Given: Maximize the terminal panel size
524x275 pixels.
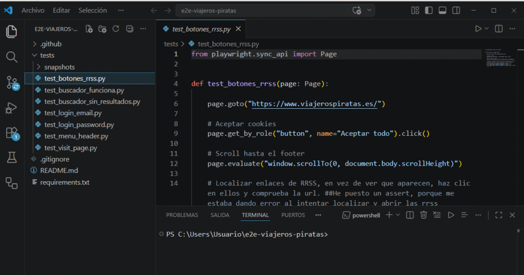Looking at the screenshot, I should (x=498, y=215).
